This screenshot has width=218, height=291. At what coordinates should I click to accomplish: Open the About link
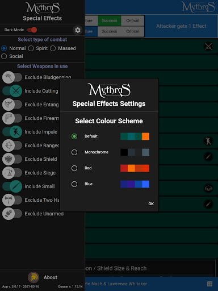(x=51, y=277)
